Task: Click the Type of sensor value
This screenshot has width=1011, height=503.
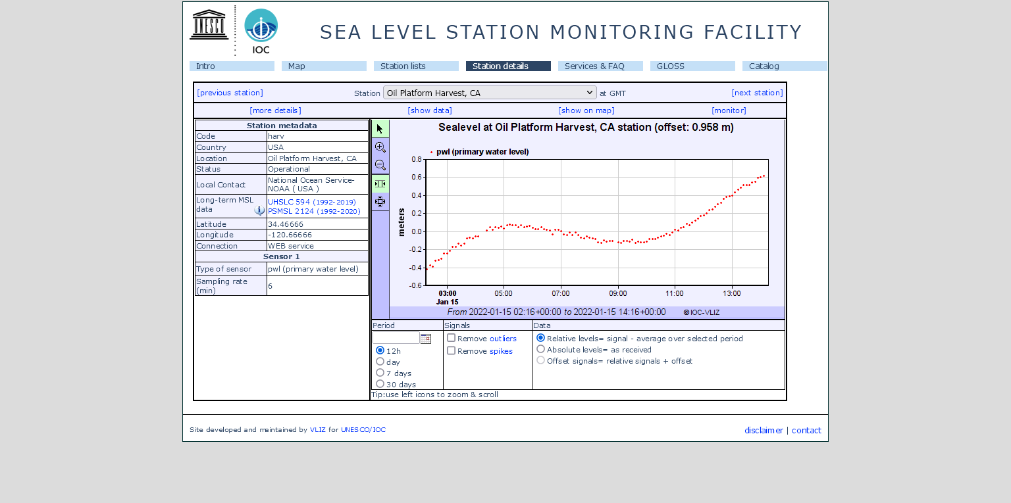Action: tap(313, 269)
